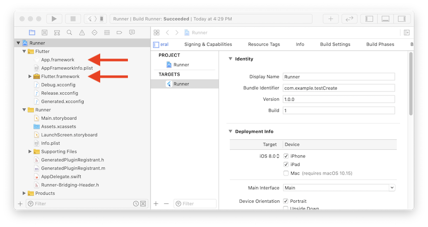Open the iOS 8.0 deployment target popup
Screen dimensions: 428x227
[x=269, y=156]
